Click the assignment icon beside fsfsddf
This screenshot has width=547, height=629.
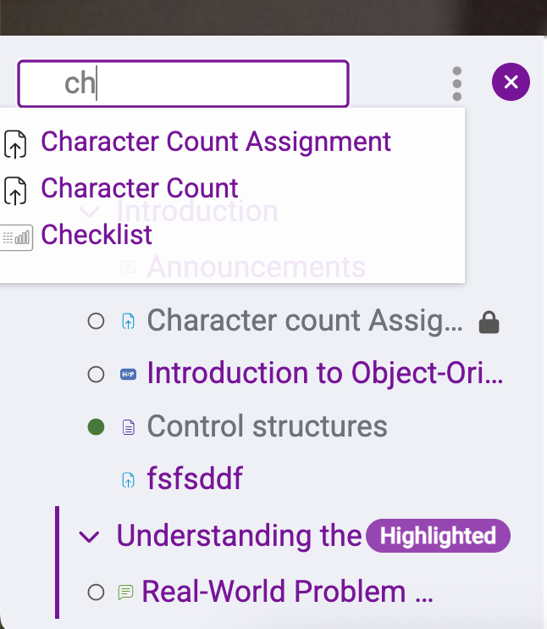coord(128,480)
